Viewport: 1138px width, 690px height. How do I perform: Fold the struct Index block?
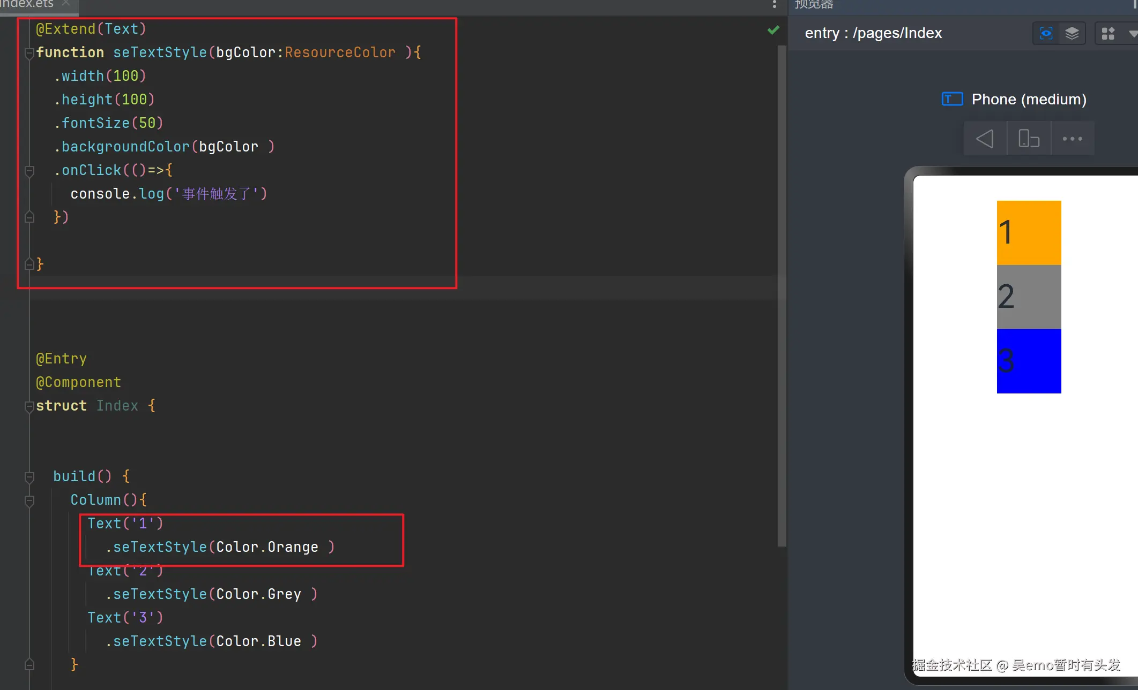(29, 406)
